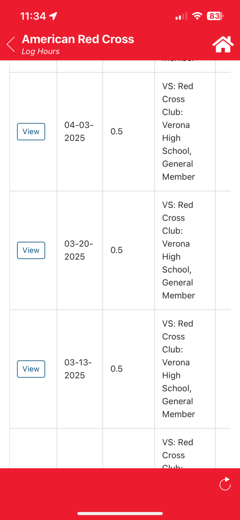
Task: View the 03-20-2025 hours entry
Action: (31, 250)
